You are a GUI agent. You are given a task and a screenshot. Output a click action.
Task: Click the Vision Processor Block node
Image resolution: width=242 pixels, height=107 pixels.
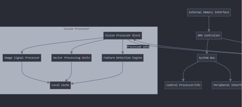point(123,36)
